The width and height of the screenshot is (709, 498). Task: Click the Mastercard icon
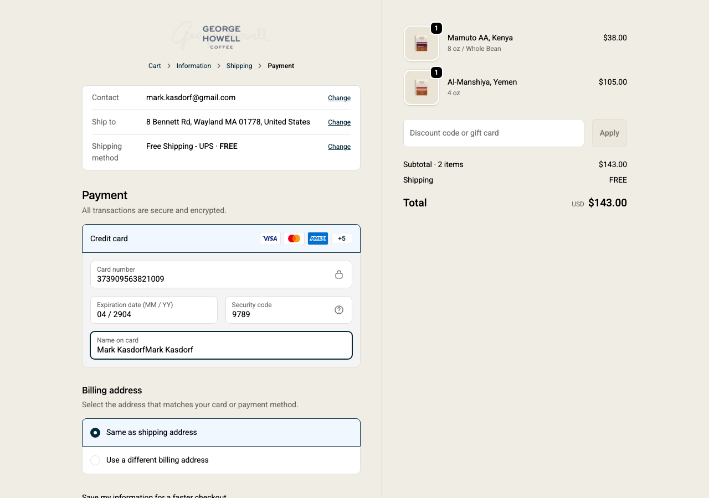[294, 238]
